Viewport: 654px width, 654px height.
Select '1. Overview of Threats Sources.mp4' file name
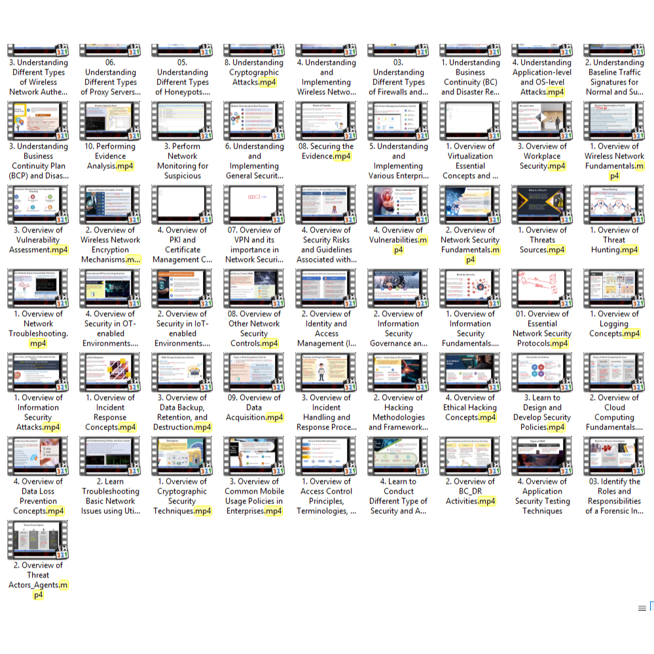pos(542,240)
